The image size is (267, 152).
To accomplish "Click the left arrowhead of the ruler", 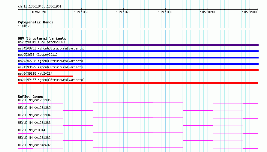I will 19,9.
